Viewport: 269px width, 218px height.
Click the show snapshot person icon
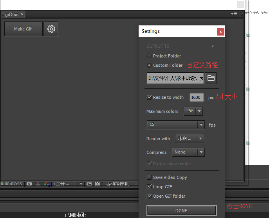coord(38,184)
